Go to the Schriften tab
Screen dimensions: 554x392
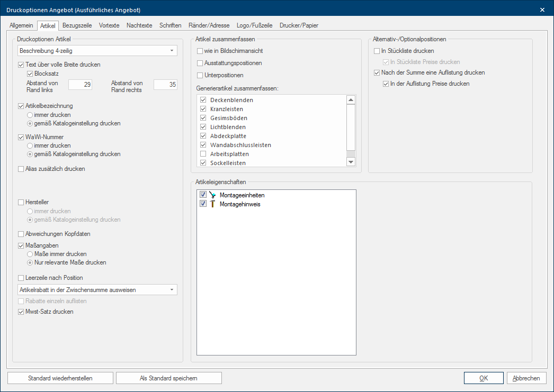[x=171, y=25]
